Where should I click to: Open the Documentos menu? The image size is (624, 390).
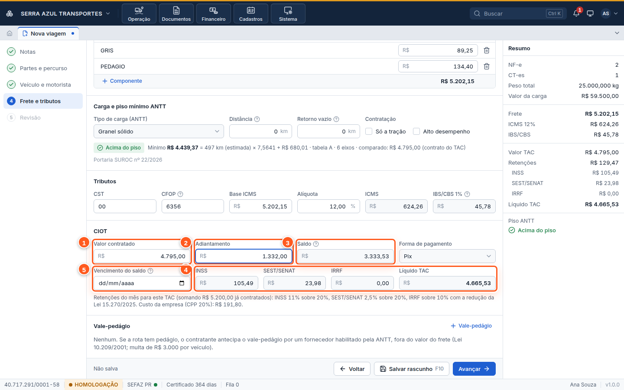[x=176, y=13]
